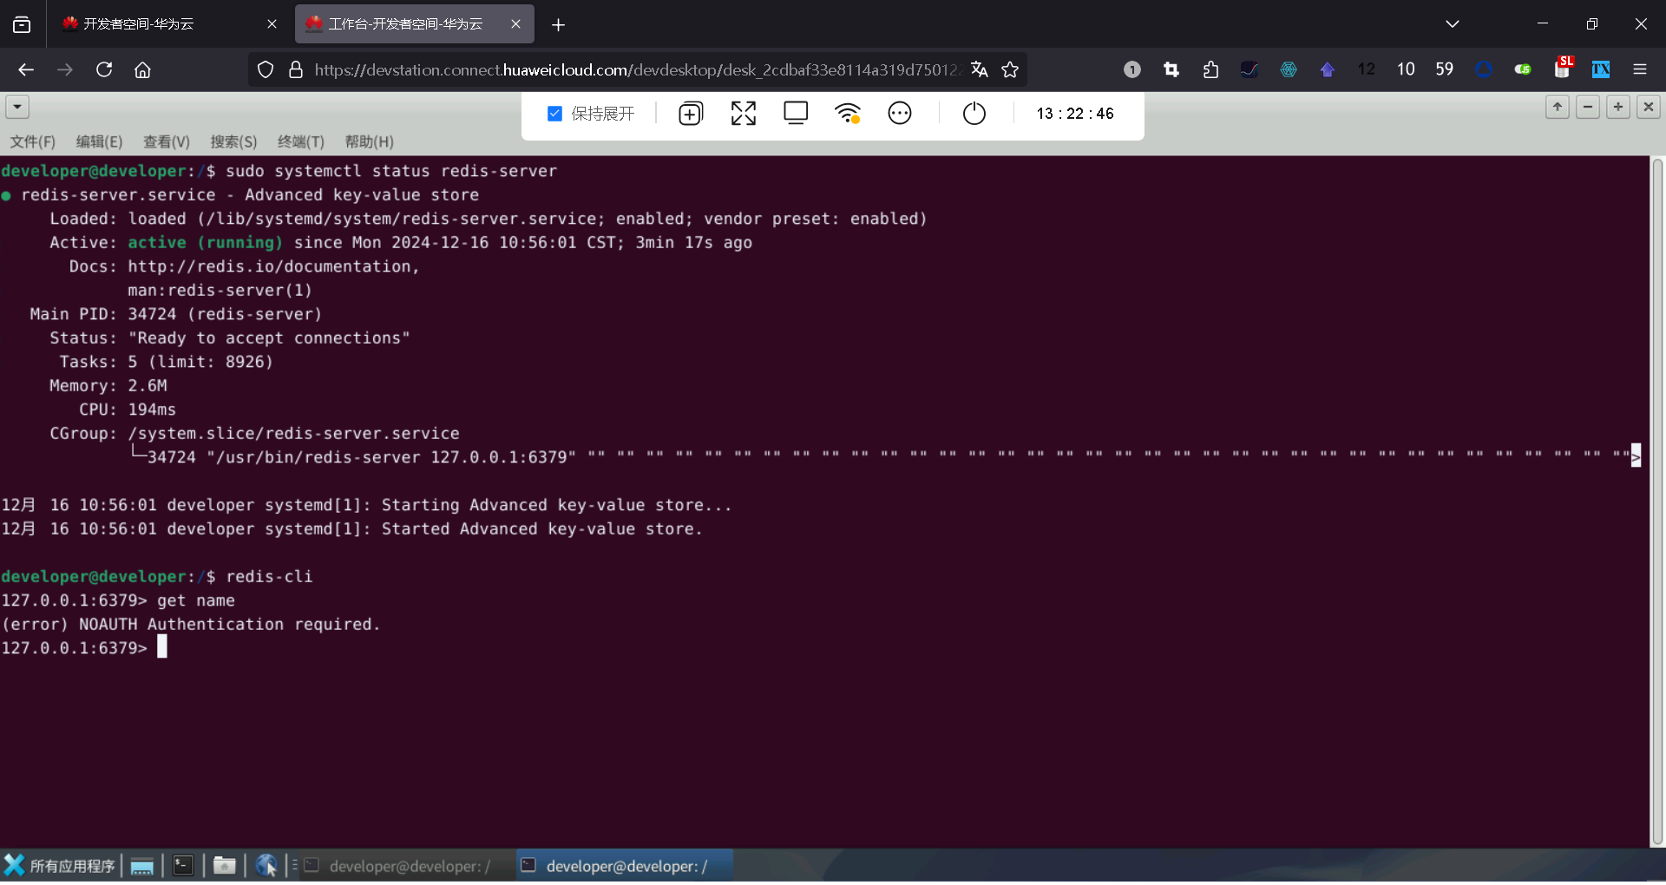Image resolution: width=1666 pixels, height=885 pixels.
Task: Click the add-window plus icon in floating toolbar
Action: click(x=691, y=114)
